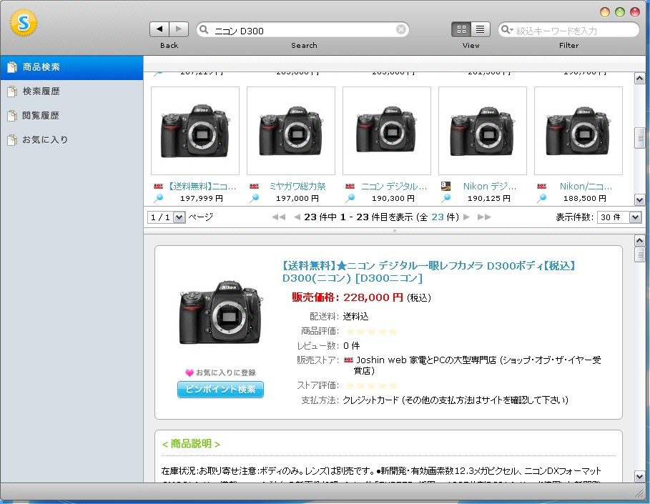Go forward with the right arrow button
The image size is (650, 504).
pos(179,29)
